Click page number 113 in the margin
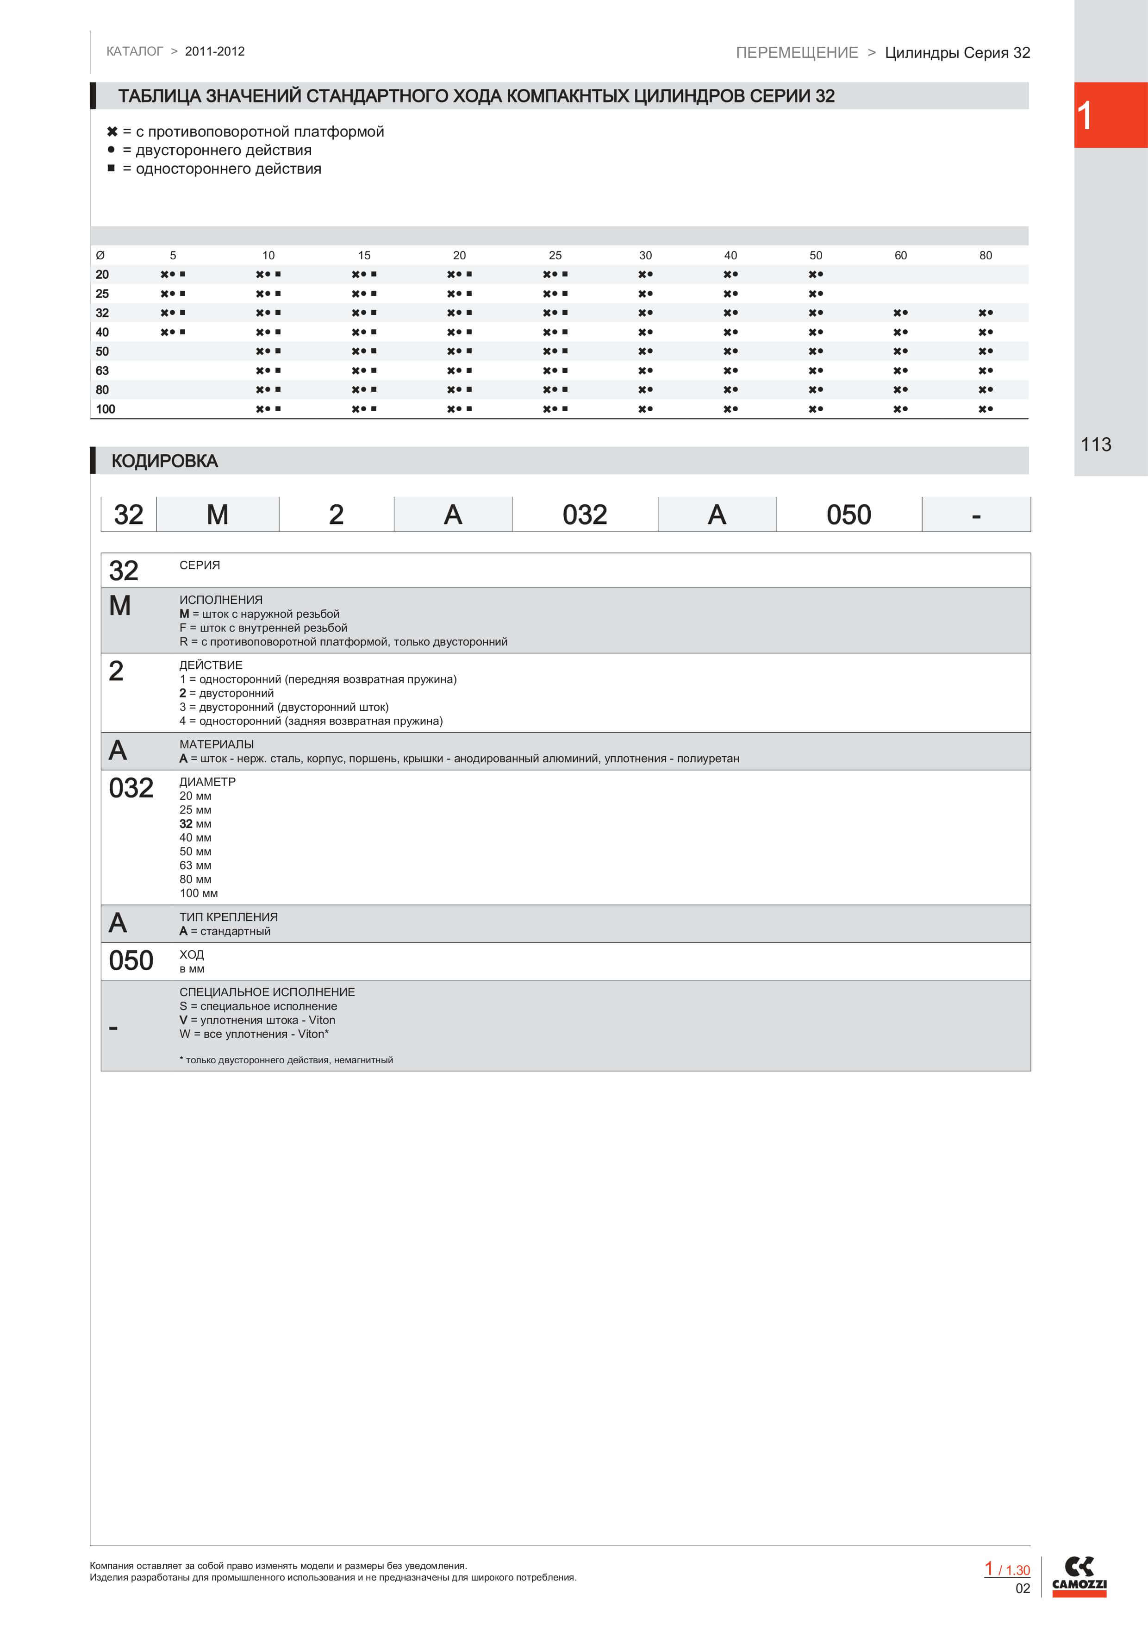This screenshot has height=1625, width=1148. pos(1096,445)
